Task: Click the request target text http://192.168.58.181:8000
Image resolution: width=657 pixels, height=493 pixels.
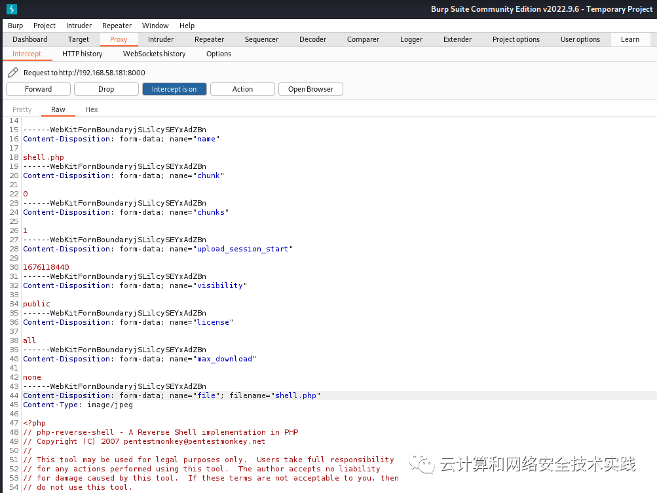Action: point(102,73)
